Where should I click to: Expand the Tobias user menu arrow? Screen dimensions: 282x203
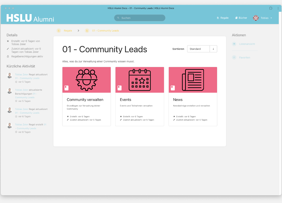pos(271,18)
